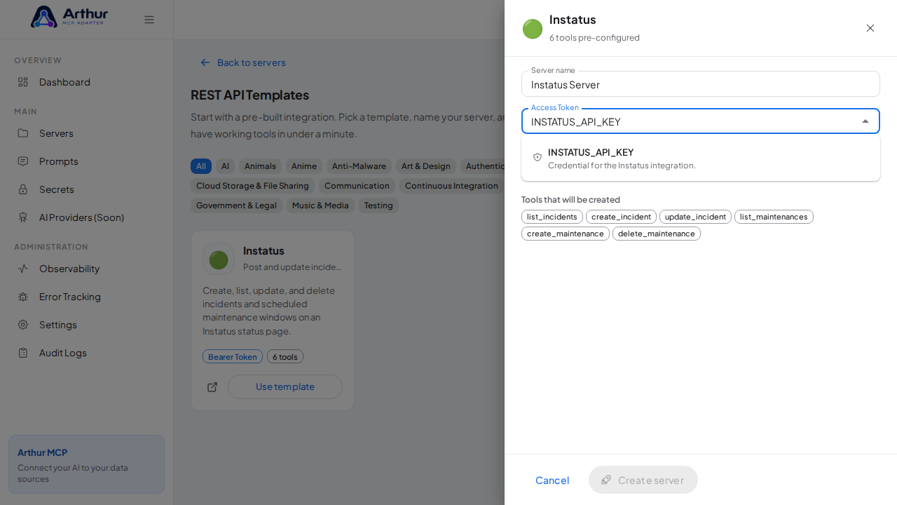Click the Instatus green circle logo on card
Screen dimensions: 897x505
pyautogui.click(x=219, y=260)
